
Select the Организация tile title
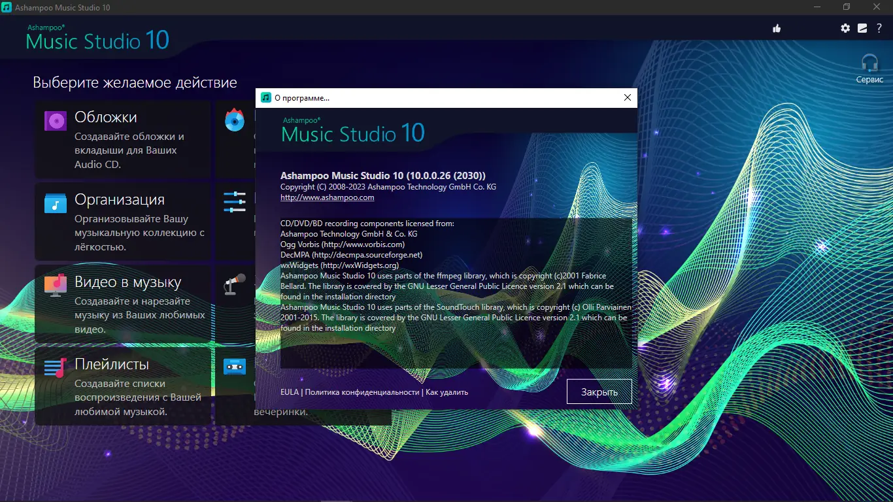tap(120, 200)
